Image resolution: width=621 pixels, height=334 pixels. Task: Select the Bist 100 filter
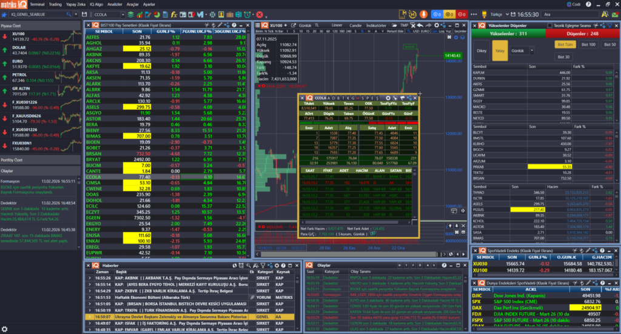[588, 44]
